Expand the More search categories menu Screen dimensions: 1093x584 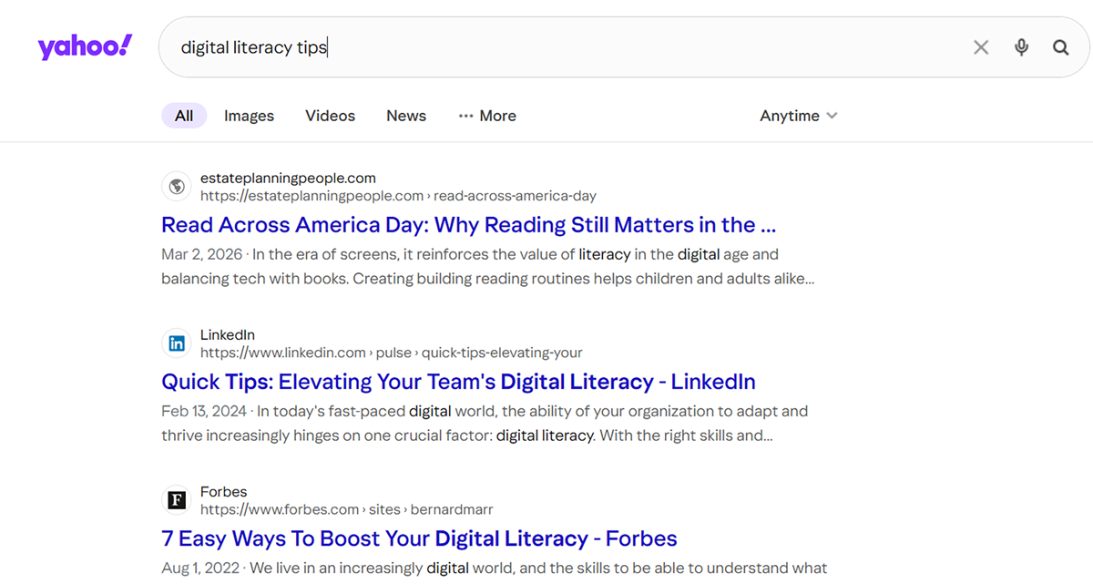point(487,116)
